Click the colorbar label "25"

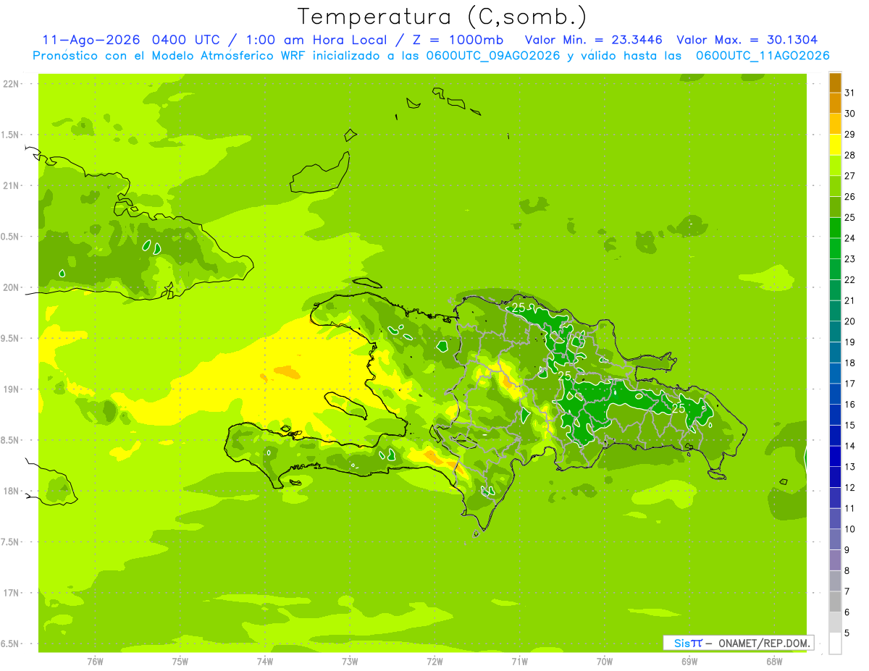coord(849,217)
